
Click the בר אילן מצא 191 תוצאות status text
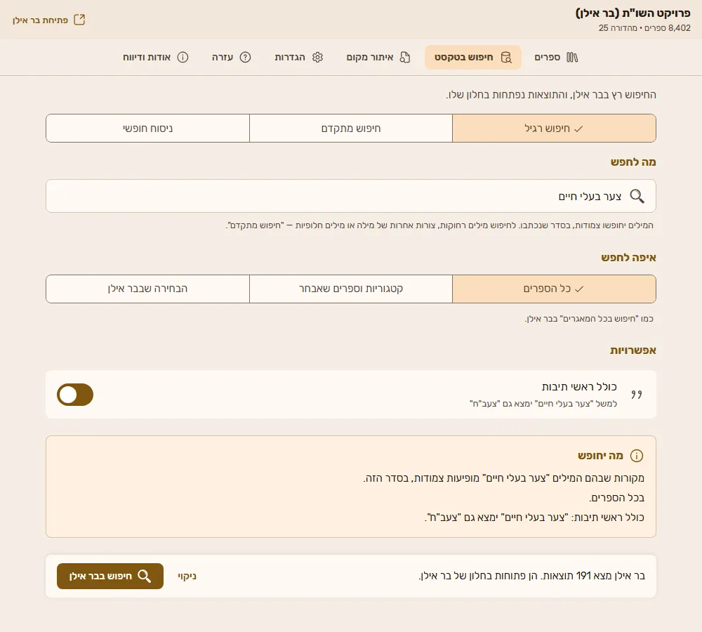[x=532, y=576]
